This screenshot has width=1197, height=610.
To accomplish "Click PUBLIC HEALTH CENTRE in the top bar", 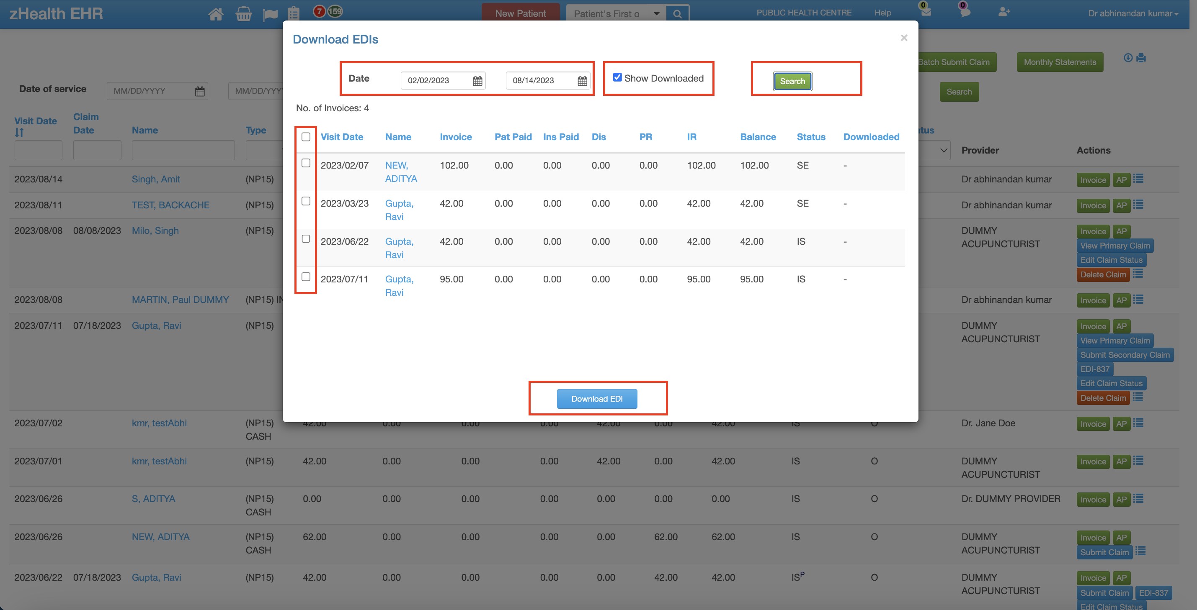I will coord(804,13).
